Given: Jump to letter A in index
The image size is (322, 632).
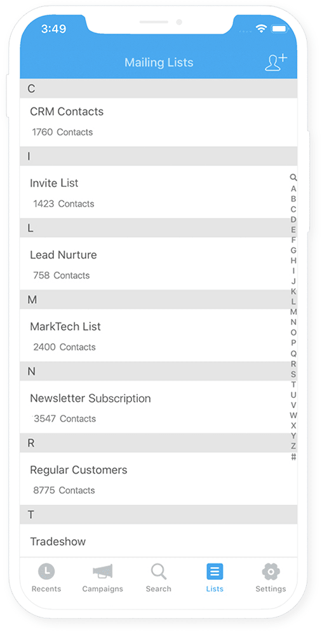Looking at the screenshot, I should pos(293,189).
